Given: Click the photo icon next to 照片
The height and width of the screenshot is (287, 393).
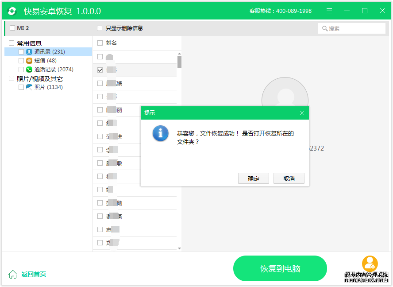Looking at the screenshot, I should coord(29,87).
